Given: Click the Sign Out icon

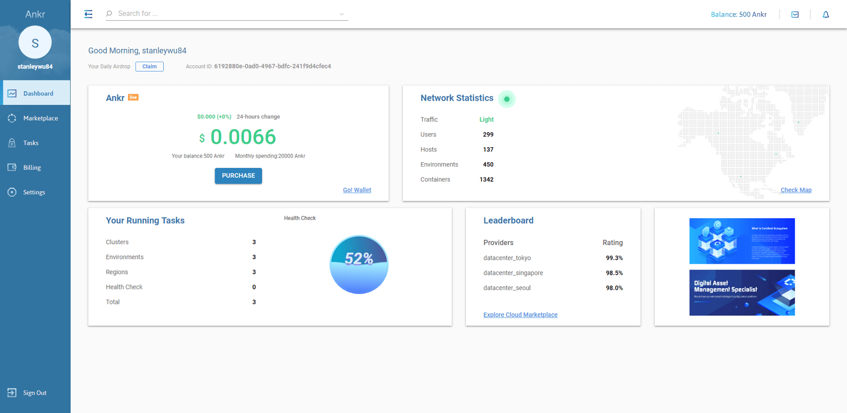Looking at the screenshot, I should tap(12, 393).
